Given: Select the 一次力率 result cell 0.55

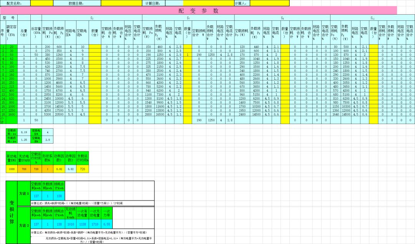Looking at the screenshot, I should [x=107, y=224].
